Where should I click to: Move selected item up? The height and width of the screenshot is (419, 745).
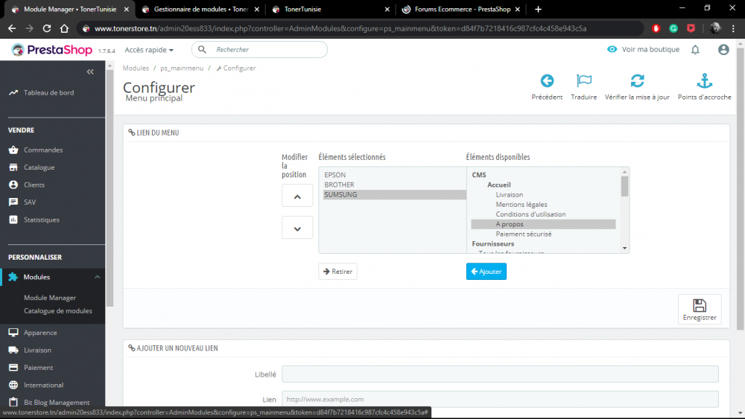[x=297, y=196]
